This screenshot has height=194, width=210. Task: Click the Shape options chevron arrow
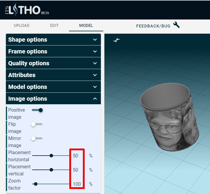pyautogui.click(x=95, y=40)
